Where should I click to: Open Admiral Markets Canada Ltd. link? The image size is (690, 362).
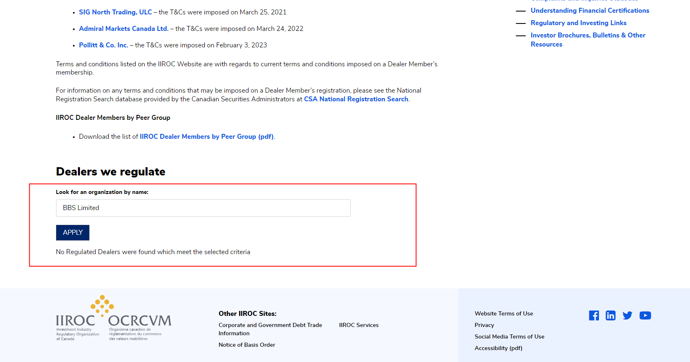(124, 29)
